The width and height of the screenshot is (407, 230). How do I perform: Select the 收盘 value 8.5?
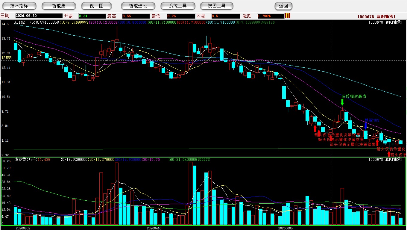(225, 16)
